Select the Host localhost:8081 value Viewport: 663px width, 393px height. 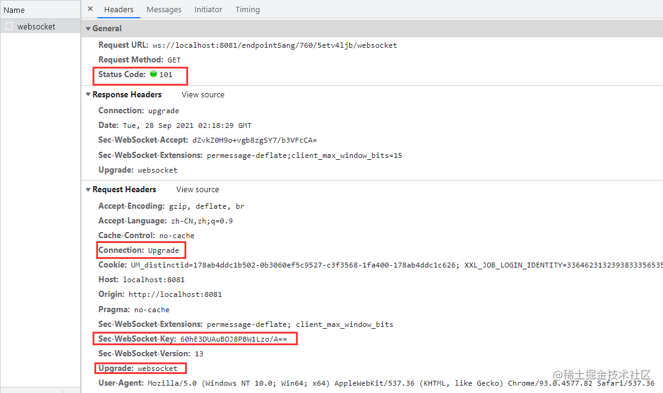154,280
